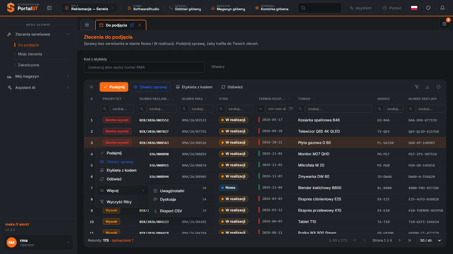Screen dimensions: 453x254
Task: Open the Pomoc button in header
Action: point(392,8)
